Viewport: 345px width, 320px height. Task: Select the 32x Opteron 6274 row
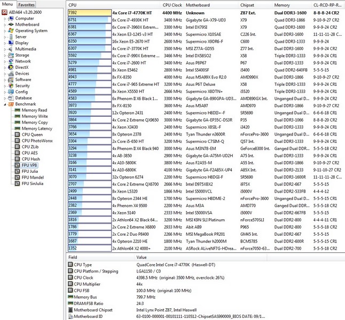coord(206,177)
